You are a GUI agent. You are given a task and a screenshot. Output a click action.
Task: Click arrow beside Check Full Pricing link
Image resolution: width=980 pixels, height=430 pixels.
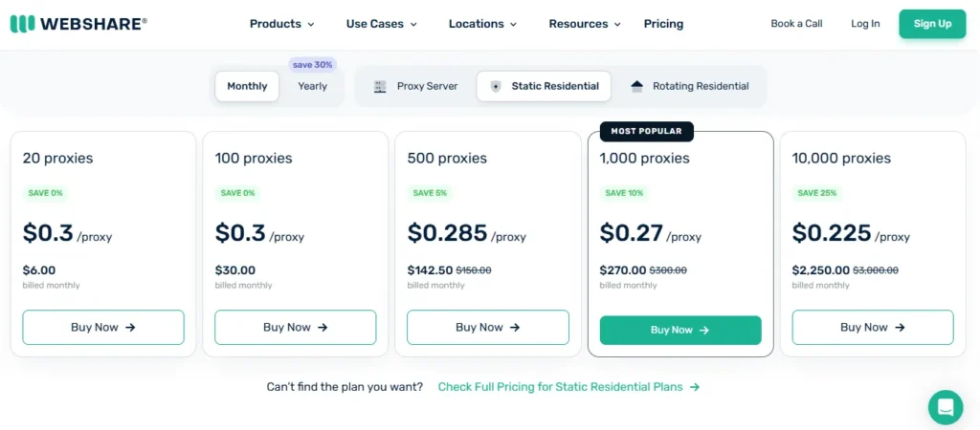pyautogui.click(x=695, y=387)
